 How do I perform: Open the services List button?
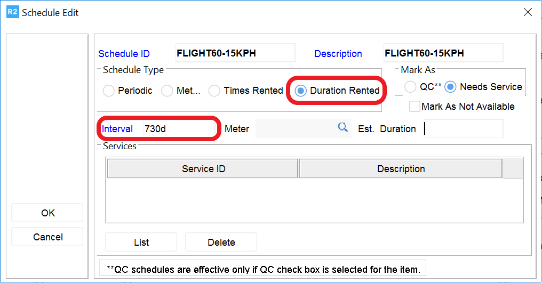tap(141, 242)
